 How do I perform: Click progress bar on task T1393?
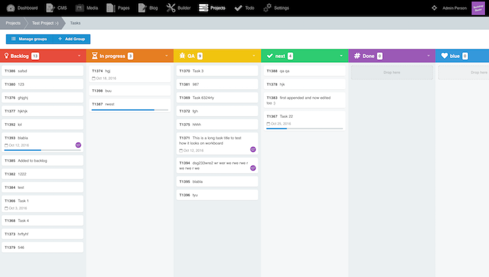pyautogui.click(x=42, y=150)
